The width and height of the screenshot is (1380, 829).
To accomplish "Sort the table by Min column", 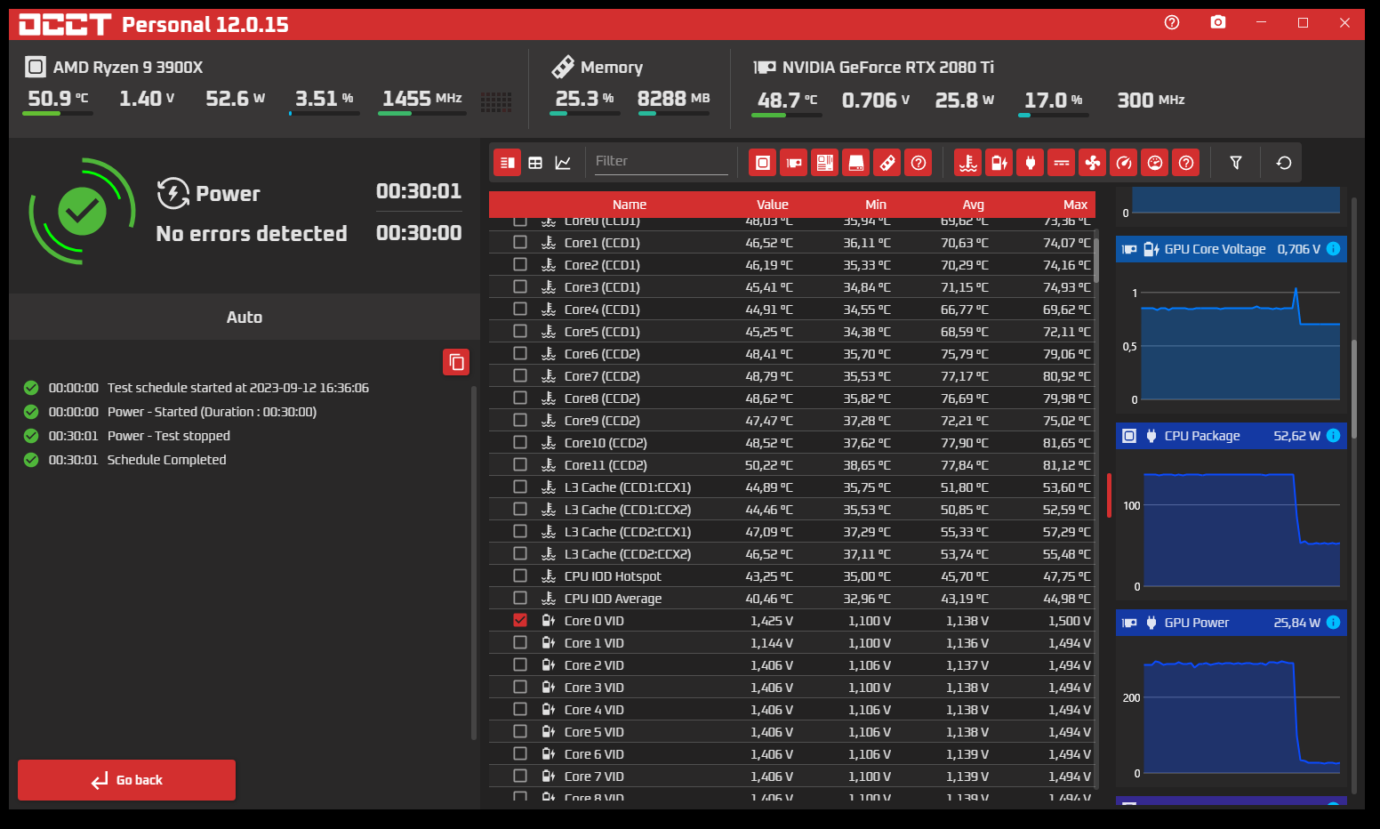I will pos(876,205).
